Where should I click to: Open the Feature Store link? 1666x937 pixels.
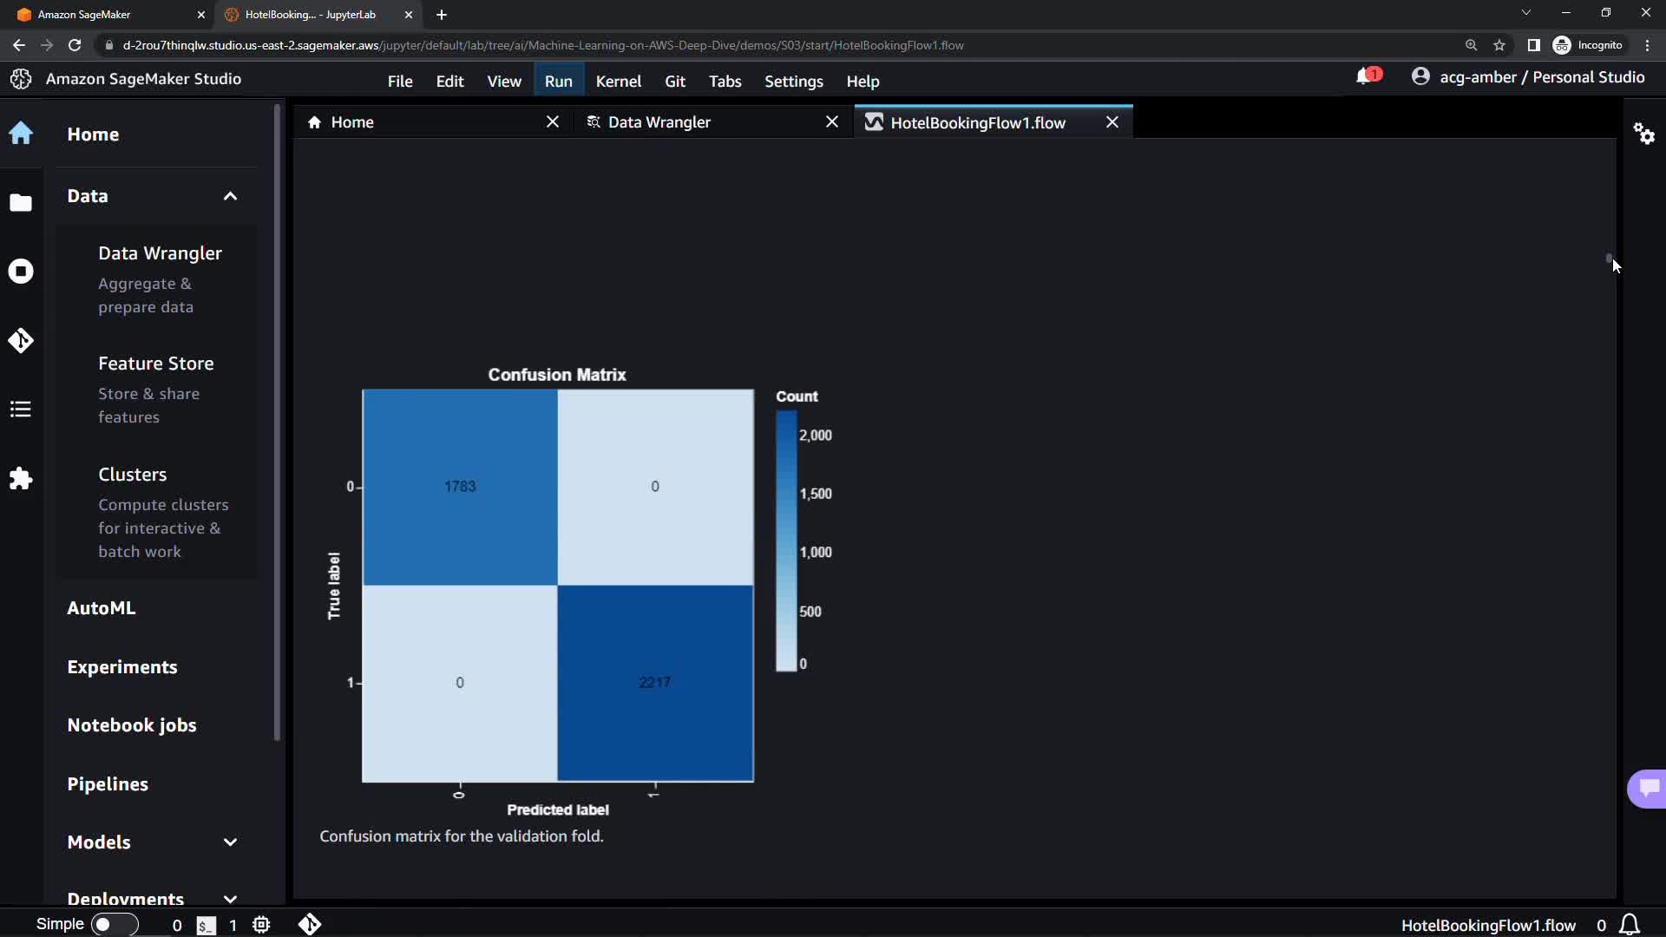pos(156,364)
